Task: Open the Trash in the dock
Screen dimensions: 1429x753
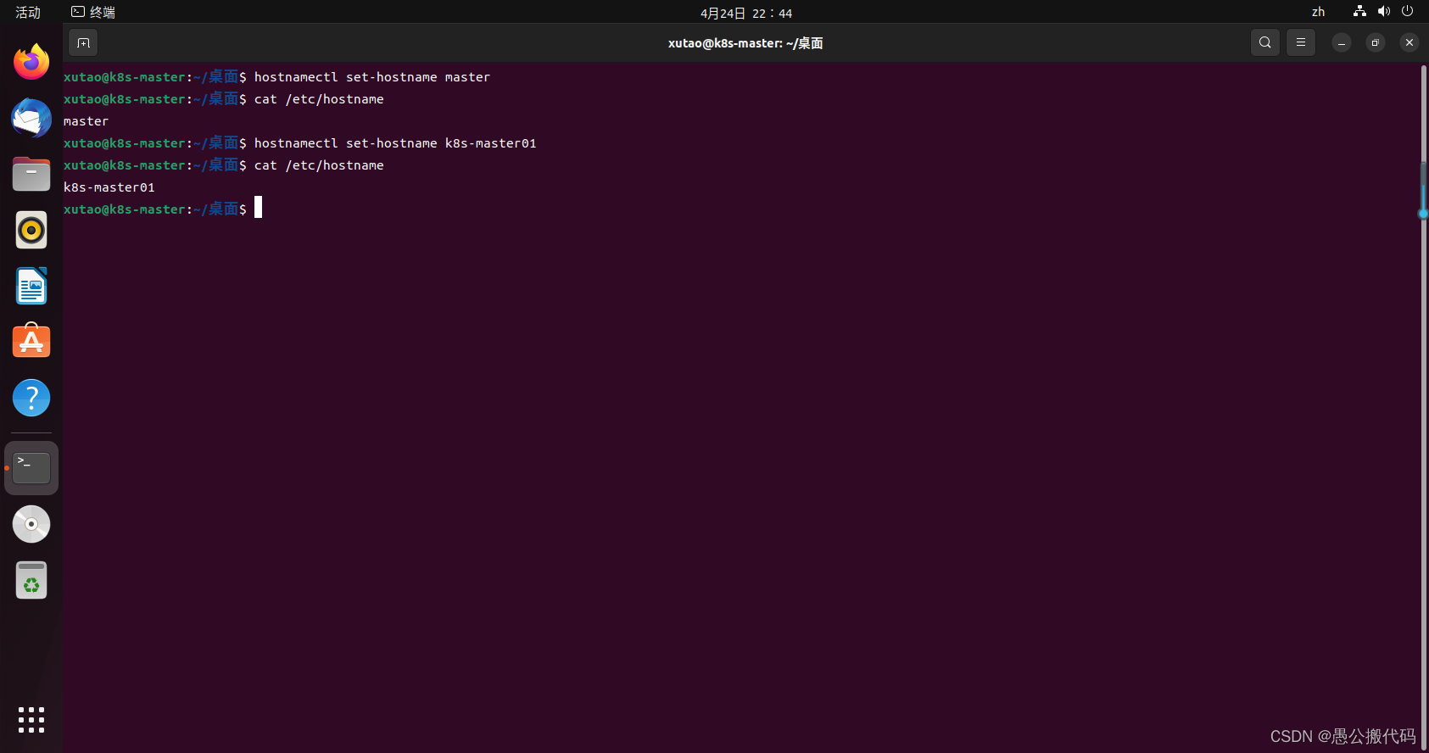Action: [31, 580]
